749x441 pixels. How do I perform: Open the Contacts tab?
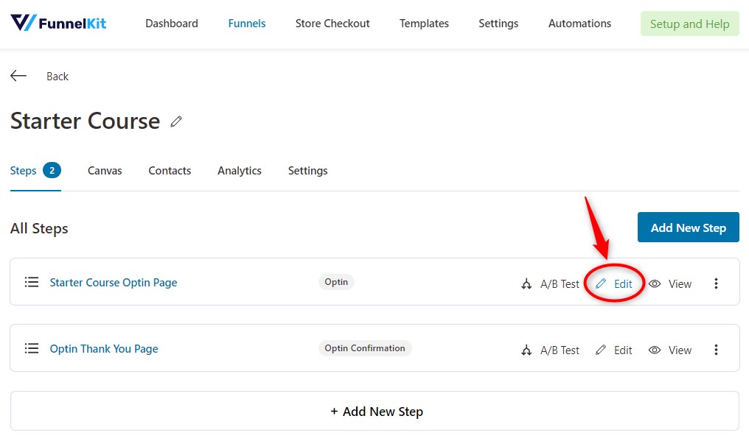click(x=170, y=170)
